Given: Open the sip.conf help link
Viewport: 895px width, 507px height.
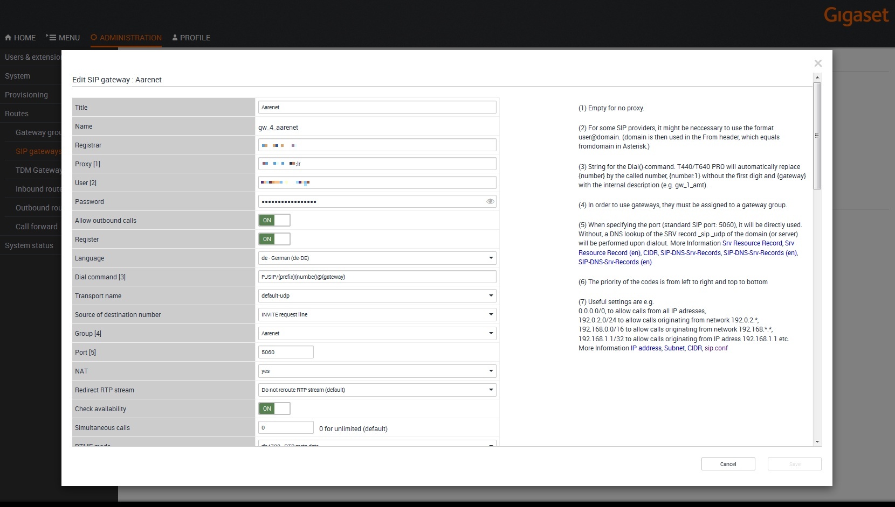Looking at the screenshot, I should 716,348.
